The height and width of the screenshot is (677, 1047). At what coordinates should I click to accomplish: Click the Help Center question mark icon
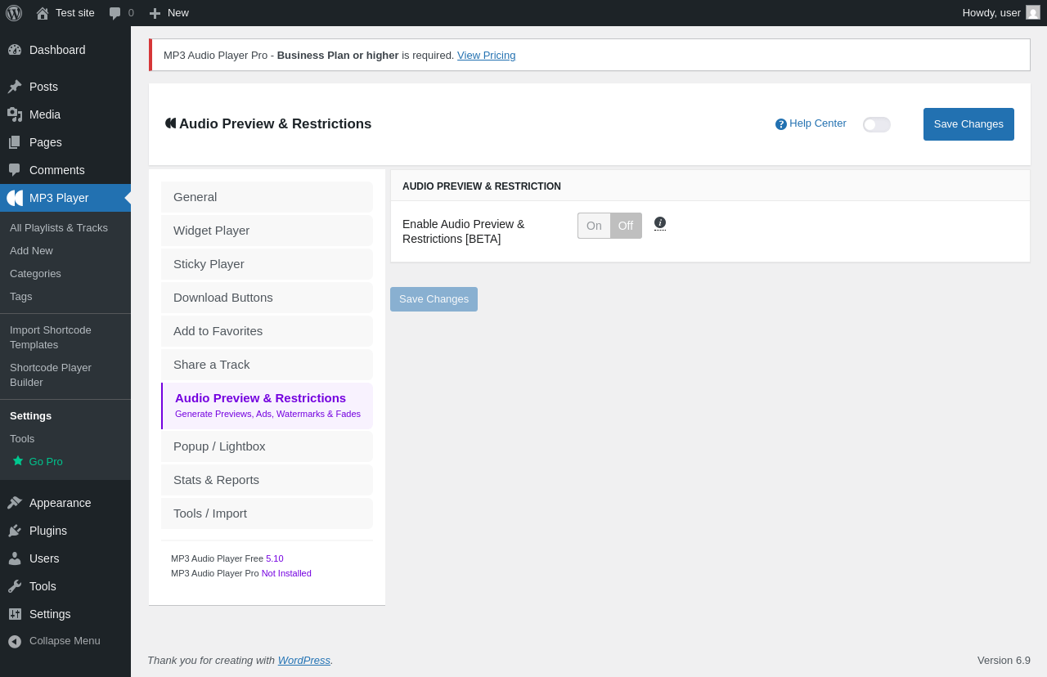(781, 124)
